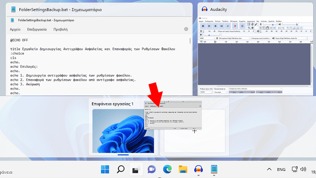Screen dimensions: 316x178
Task: Hit the red Record button in Audacity
Action: click(x=235, y=26)
